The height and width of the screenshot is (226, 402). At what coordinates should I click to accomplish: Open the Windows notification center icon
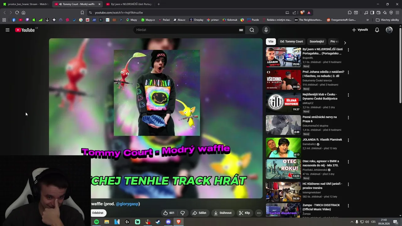click(395, 222)
